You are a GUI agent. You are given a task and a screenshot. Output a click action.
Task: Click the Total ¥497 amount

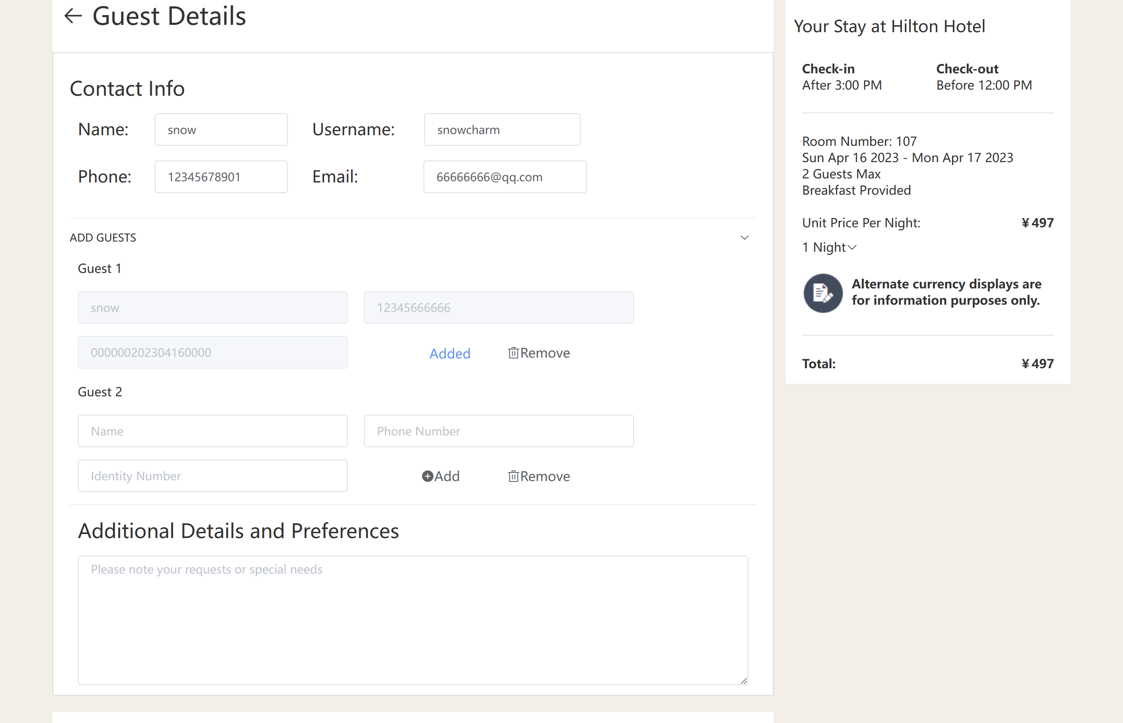point(1037,363)
